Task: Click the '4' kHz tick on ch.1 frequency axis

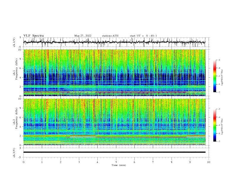Action: 21,78
